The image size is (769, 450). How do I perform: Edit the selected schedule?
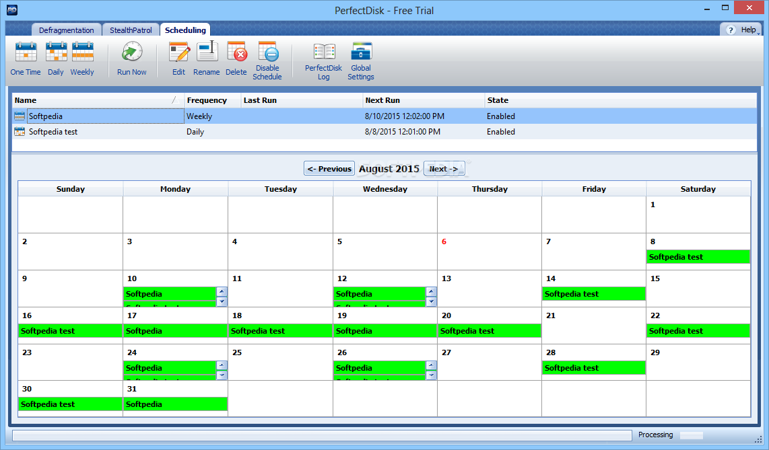(x=178, y=59)
